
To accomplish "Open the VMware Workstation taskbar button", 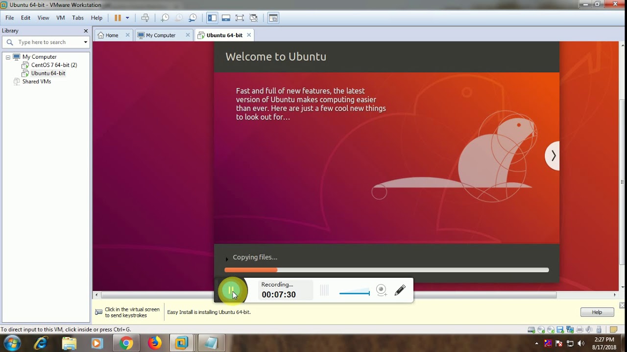I will click(x=182, y=343).
